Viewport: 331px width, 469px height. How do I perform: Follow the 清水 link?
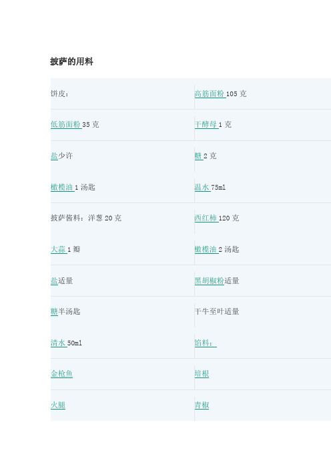tap(59, 343)
